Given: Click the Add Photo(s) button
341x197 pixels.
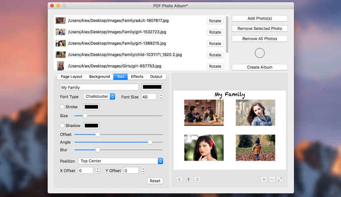Looking at the screenshot, I should [x=259, y=19].
